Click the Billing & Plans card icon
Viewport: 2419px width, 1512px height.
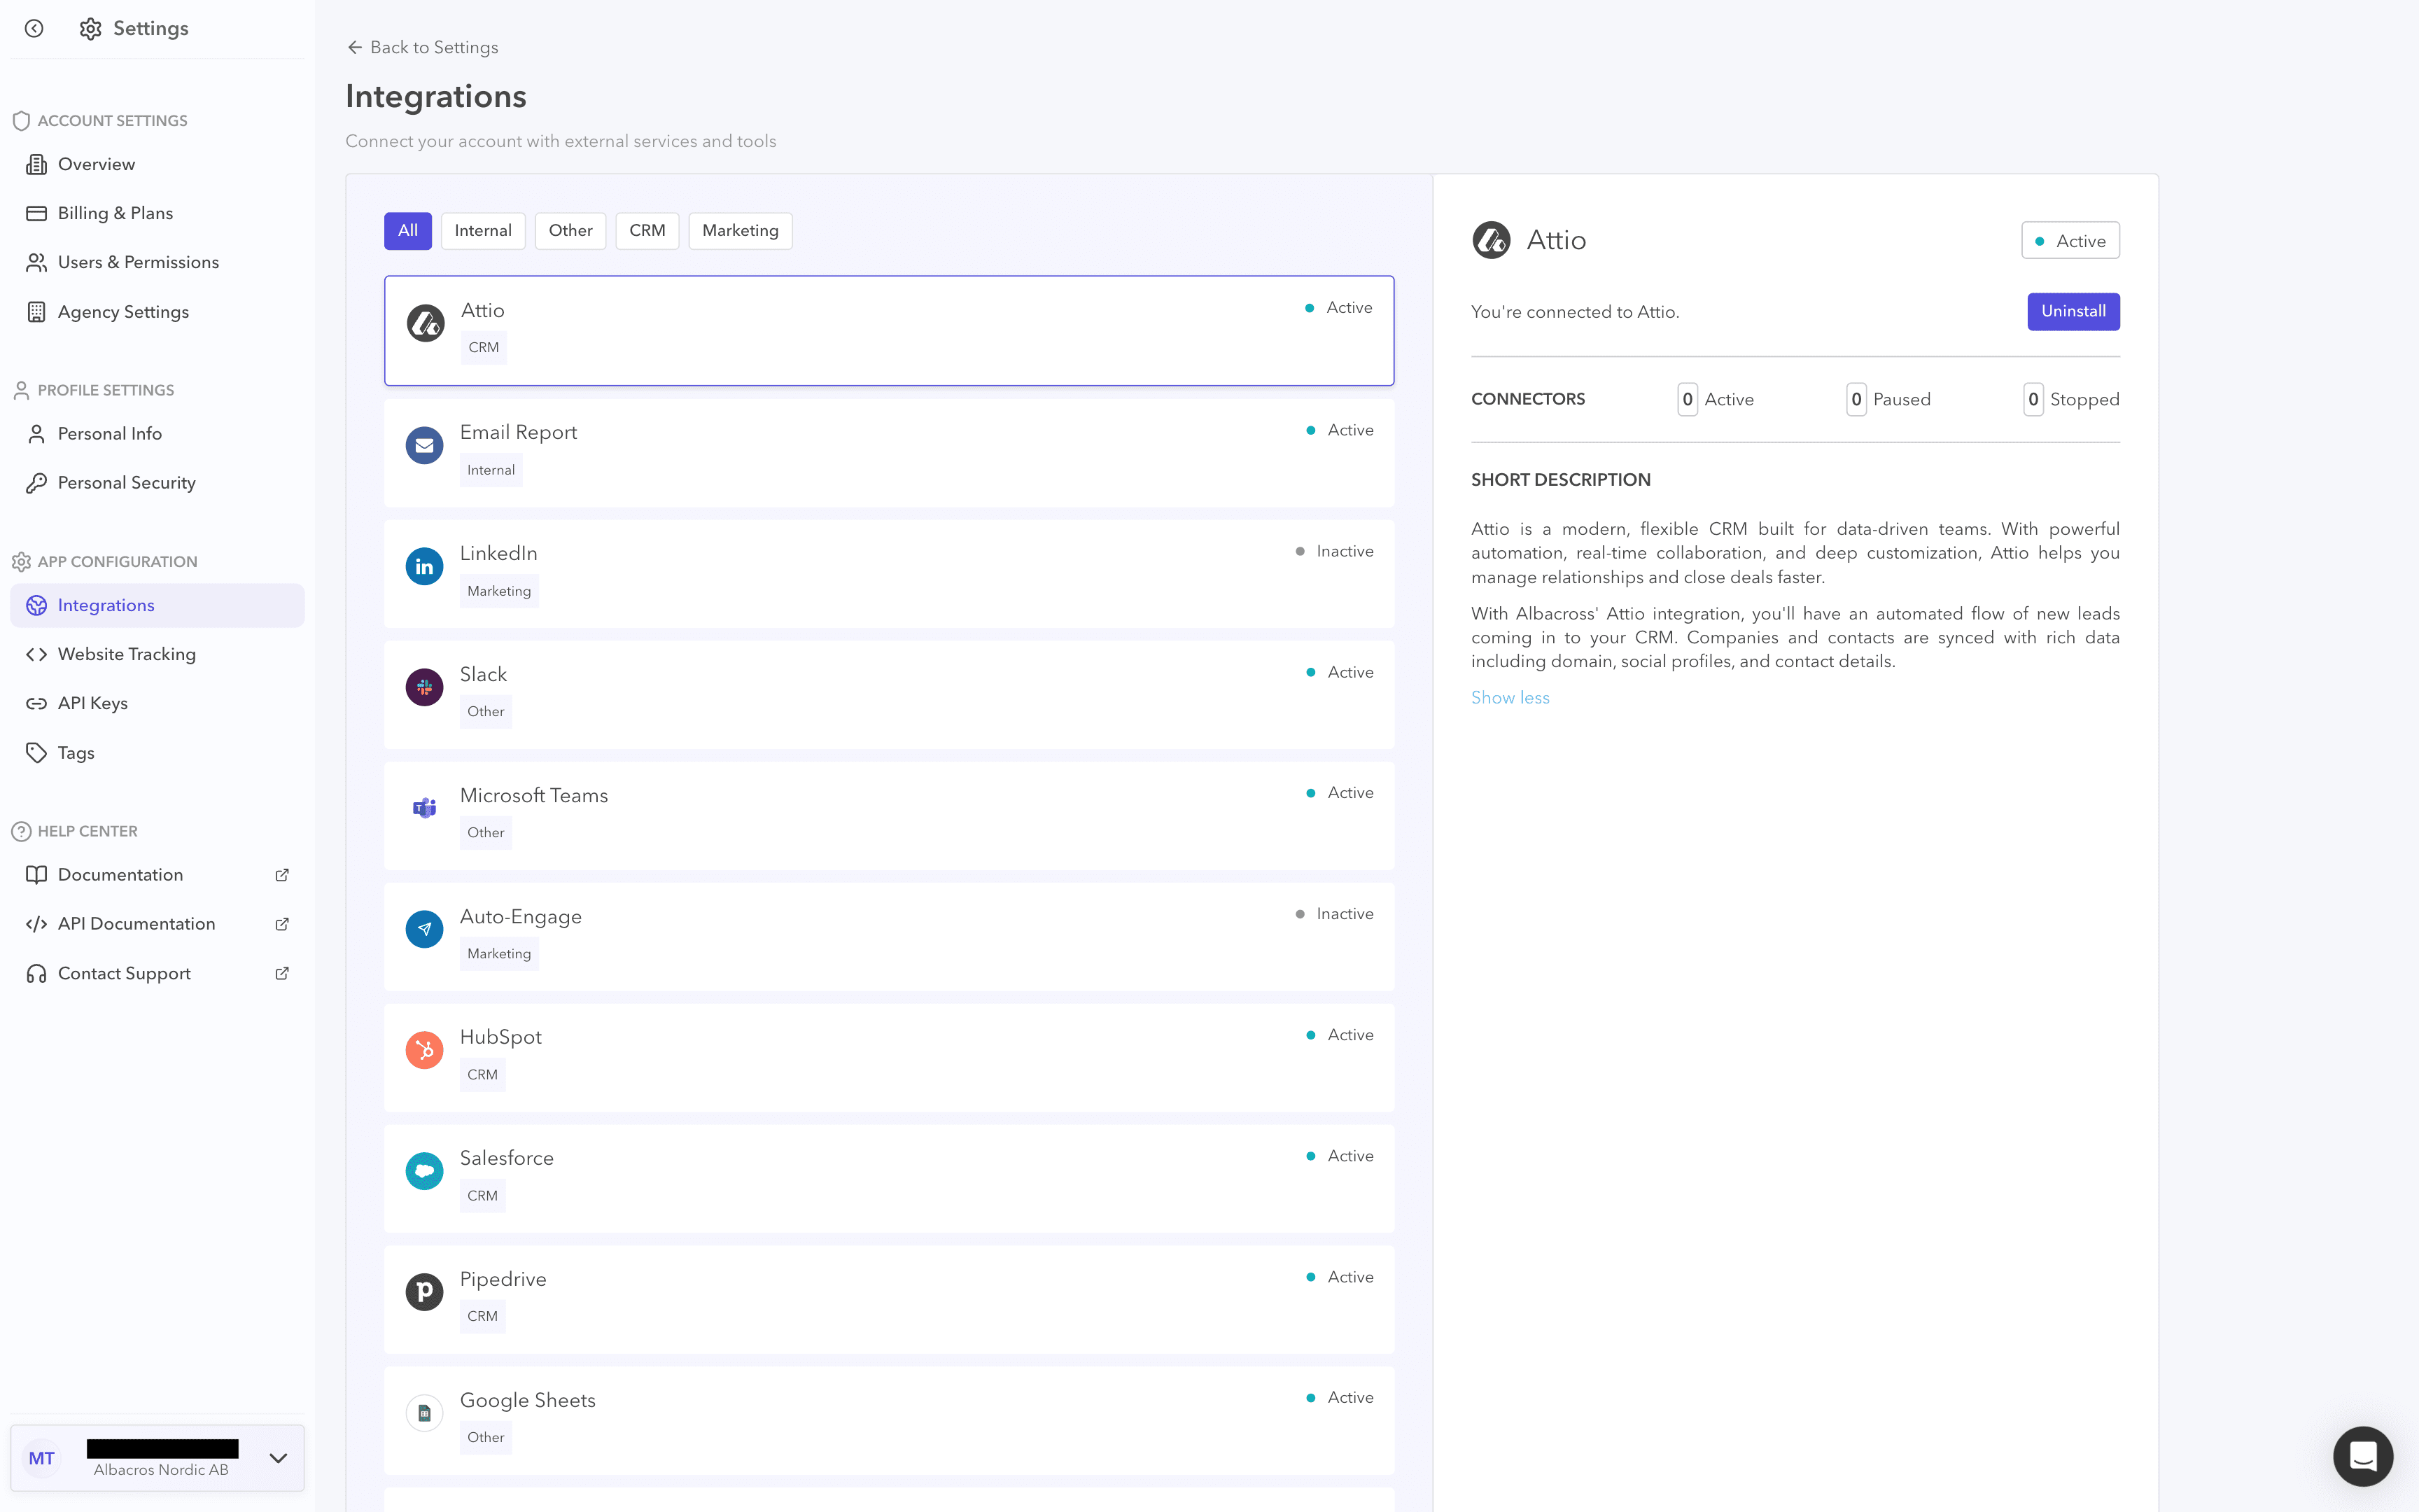pyautogui.click(x=37, y=213)
